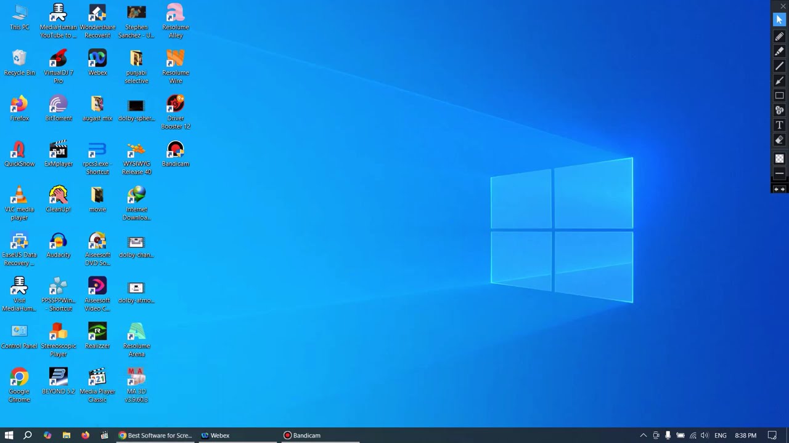Select the highlighter tool
The height and width of the screenshot is (443, 789).
click(x=779, y=51)
